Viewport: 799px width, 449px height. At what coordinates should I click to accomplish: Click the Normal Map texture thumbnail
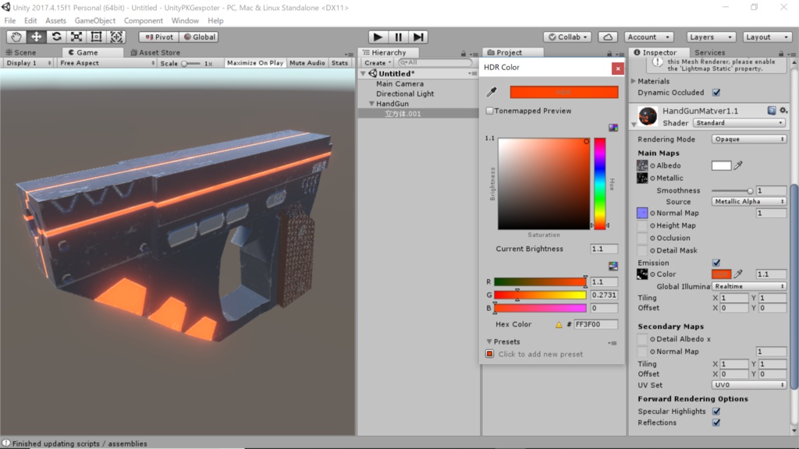(x=642, y=213)
